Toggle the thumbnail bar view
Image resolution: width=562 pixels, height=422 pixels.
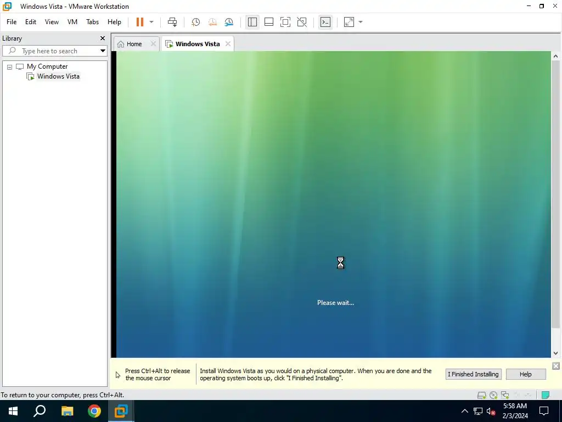pos(269,22)
